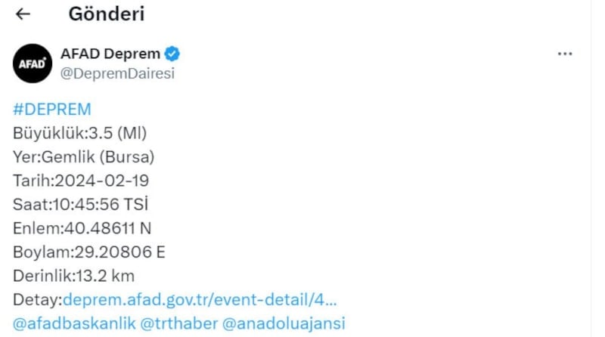Open the deprem.afad.gov.tr event detail link
Viewport: 605px width, 337px height.
(x=200, y=299)
